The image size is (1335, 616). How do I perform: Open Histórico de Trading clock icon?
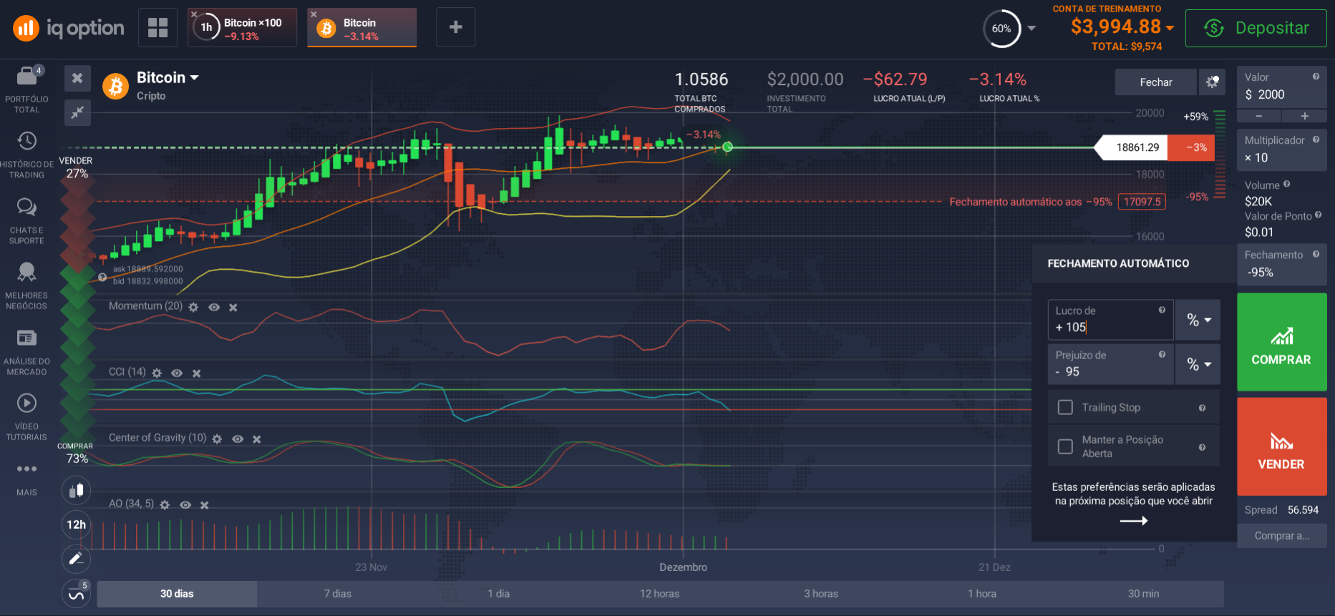pos(27,141)
